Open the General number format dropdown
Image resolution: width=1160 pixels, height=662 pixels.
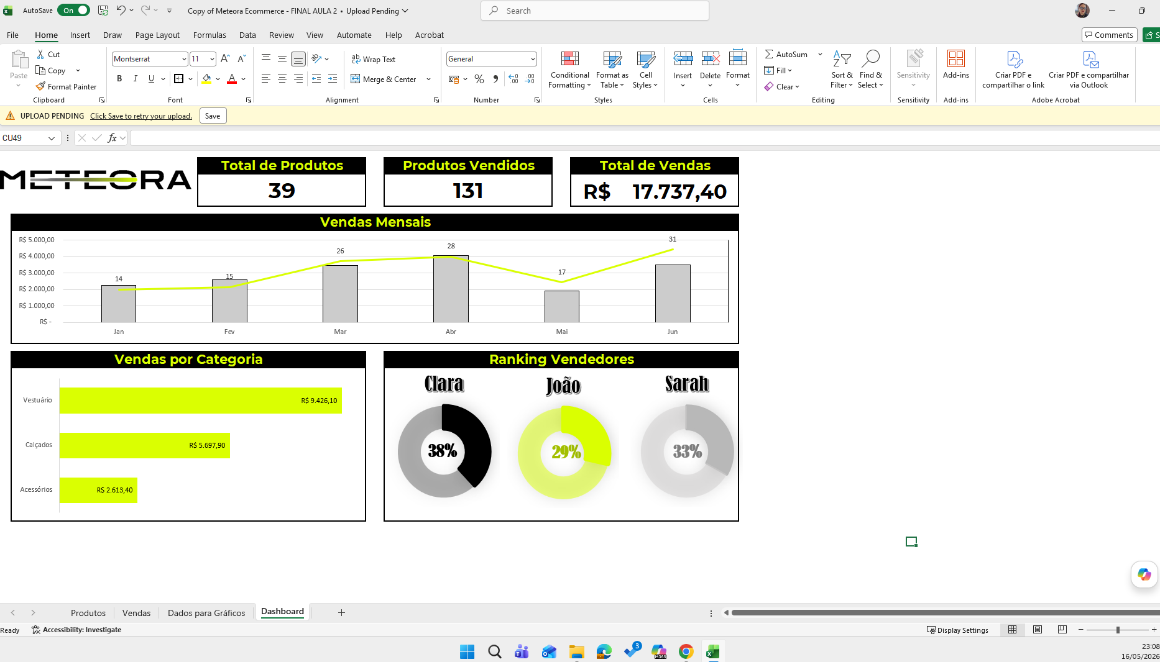coord(533,59)
